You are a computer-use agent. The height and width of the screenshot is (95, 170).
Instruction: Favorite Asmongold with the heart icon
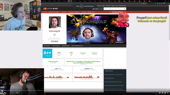point(54,35)
